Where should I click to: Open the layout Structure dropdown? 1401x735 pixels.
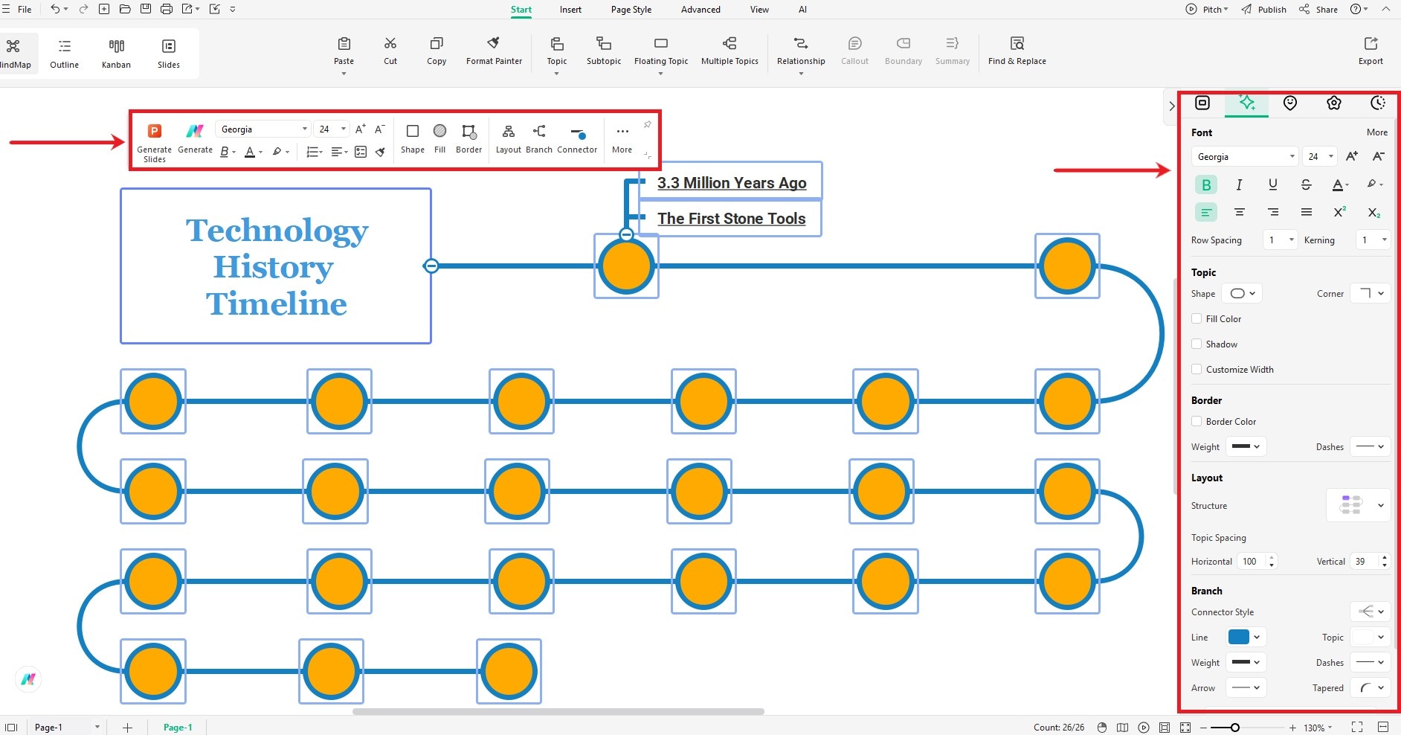pos(1359,505)
